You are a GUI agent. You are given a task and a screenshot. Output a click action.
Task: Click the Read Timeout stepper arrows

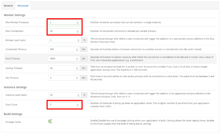click(77, 59)
